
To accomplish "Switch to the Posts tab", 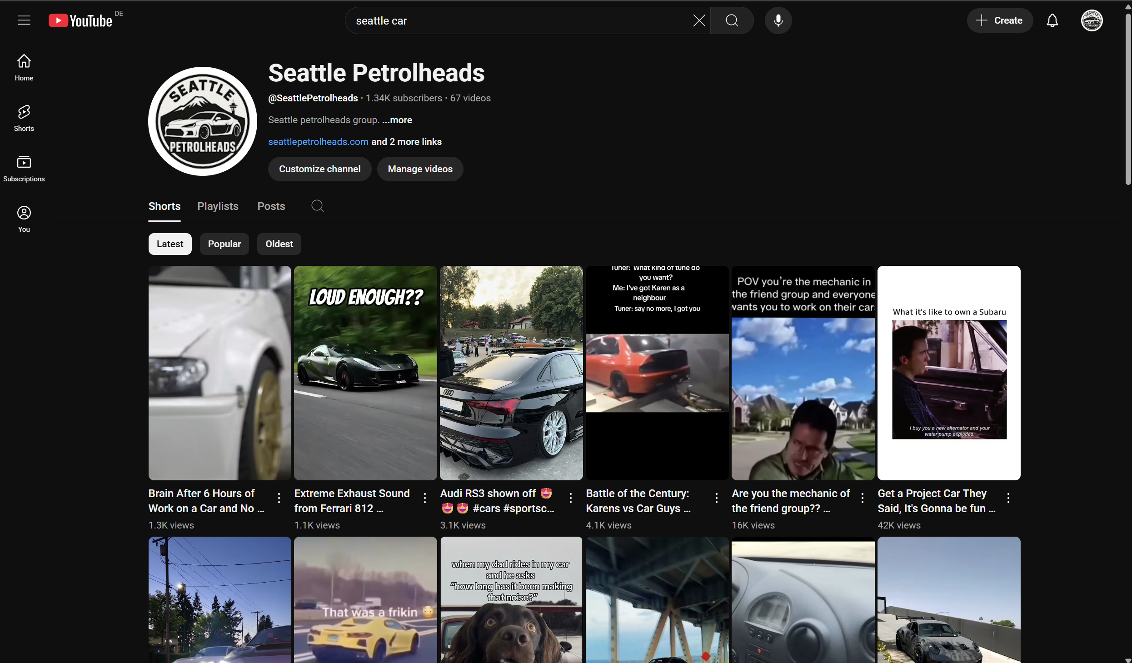I will pos(271,206).
